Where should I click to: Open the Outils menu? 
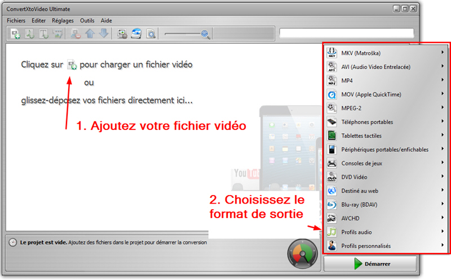coord(87,21)
